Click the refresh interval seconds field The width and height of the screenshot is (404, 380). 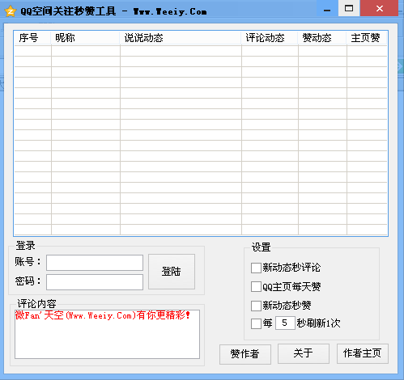click(x=285, y=323)
